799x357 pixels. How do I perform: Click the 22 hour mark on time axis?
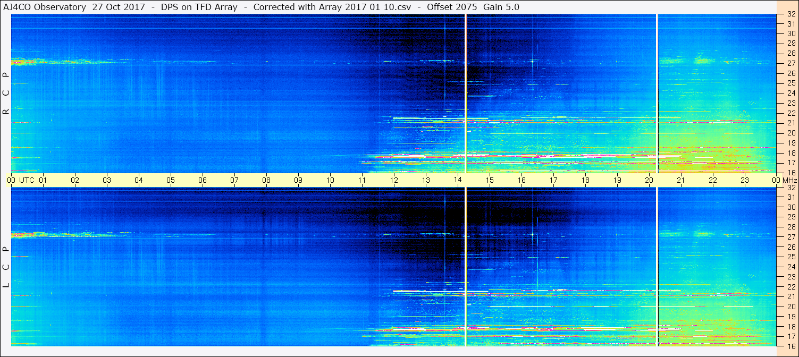click(713, 180)
